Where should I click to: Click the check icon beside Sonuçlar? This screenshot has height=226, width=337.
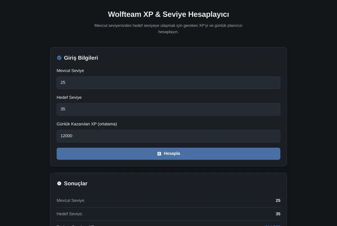pos(59,183)
